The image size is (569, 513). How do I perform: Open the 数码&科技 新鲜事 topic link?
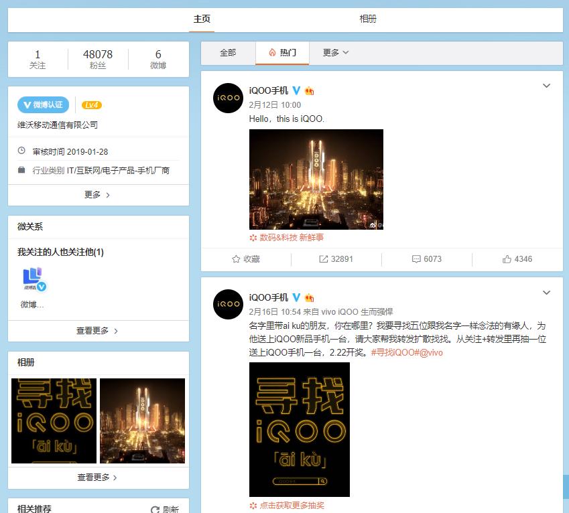click(287, 238)
